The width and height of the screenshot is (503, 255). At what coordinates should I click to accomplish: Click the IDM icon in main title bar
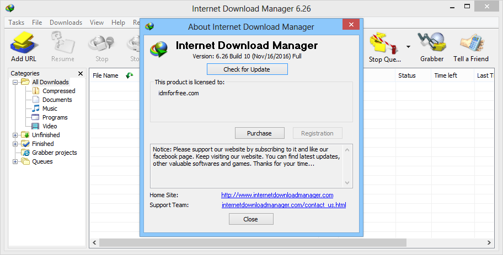coord(10,8)
